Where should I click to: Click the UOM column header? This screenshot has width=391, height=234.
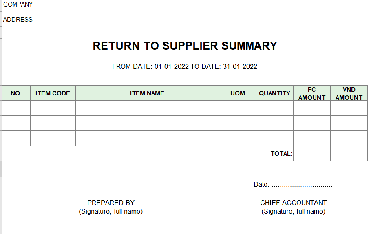point(238,93)
